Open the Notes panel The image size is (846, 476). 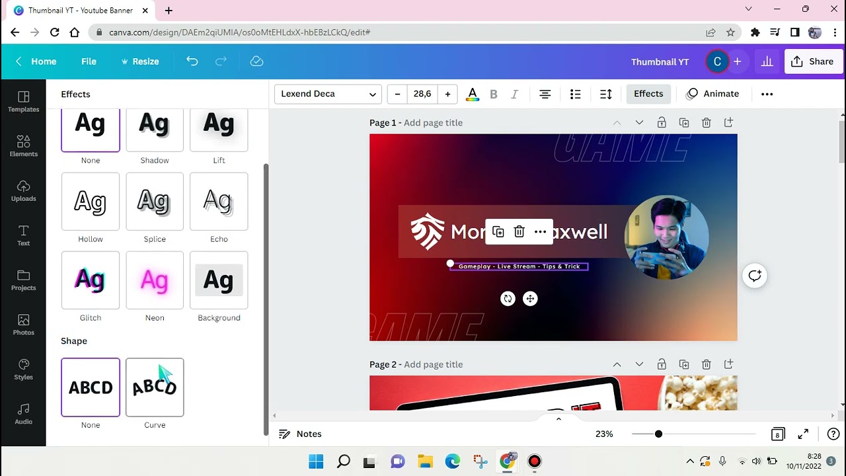[x=300, y=434]
